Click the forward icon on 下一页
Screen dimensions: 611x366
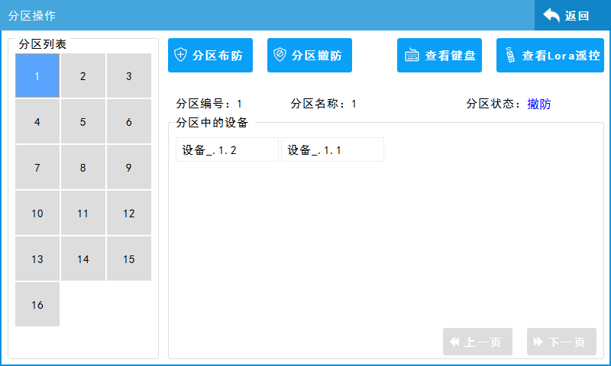(538, 342)
